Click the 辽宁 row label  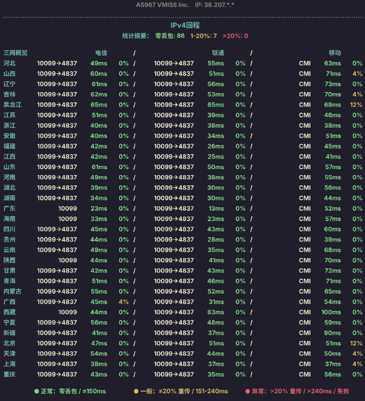[x=10, y=84]
